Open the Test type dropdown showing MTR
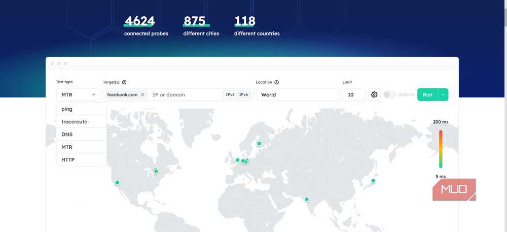This screenshot has height=232, width=507. (78, 95)
